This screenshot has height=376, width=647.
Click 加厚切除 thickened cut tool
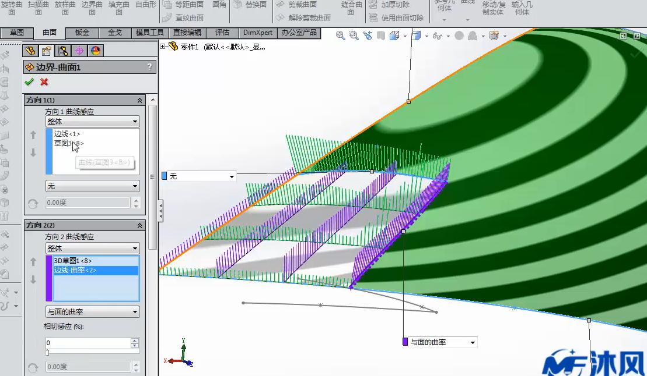389,5
